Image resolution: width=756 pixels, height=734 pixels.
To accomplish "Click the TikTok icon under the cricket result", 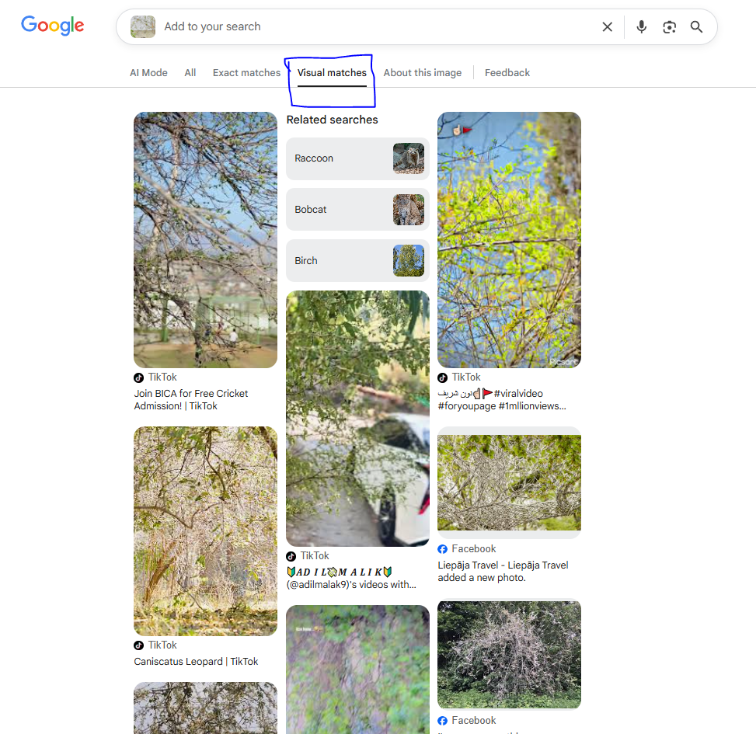I will click(138, 377).
